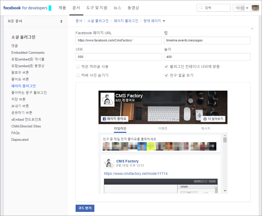The height and width of the screenshot is (216, 262).
Task: Open 소셜 플러그인 breadcrumb link
Action: pos(98,21)
